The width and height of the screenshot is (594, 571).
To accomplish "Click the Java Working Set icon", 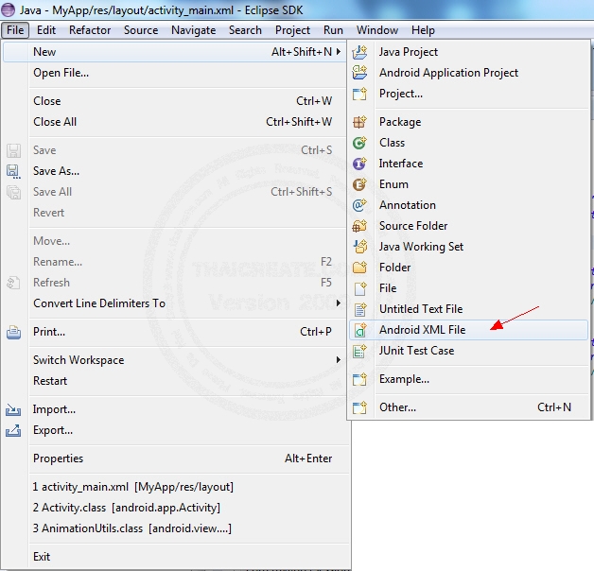I will click(359, 247).
